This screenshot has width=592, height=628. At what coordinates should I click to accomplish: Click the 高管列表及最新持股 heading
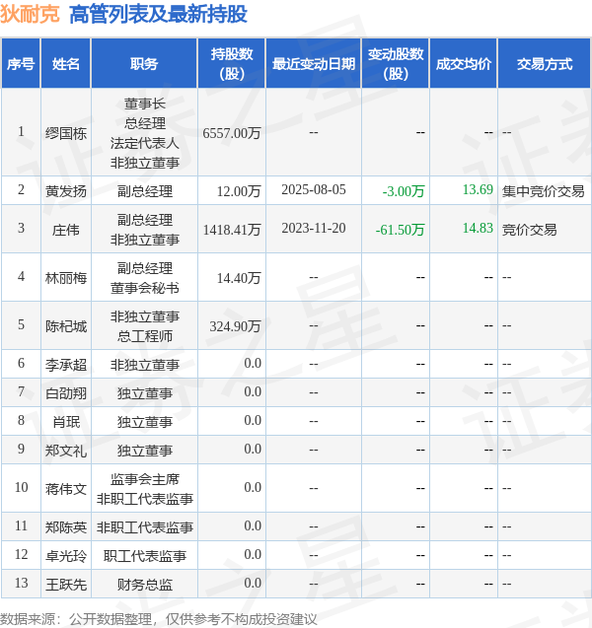(x=158, y=15)
